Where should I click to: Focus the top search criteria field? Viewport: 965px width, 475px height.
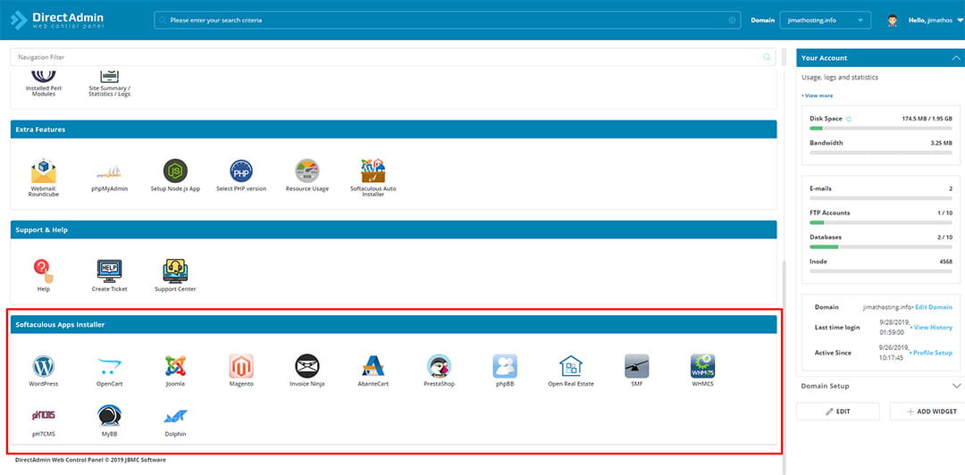[x=448, y=21]
